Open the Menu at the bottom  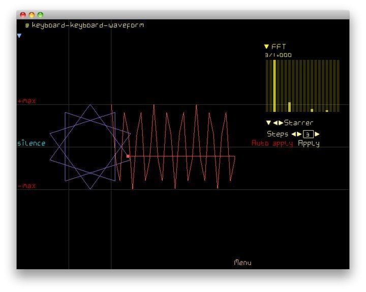pos(243,262)
